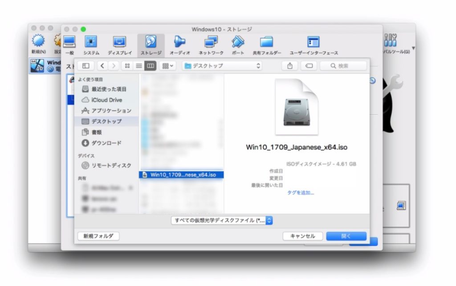Click 新規(N) in the VirtualBox manager window
Screen dimensions: 456x286
coord(38,44)
